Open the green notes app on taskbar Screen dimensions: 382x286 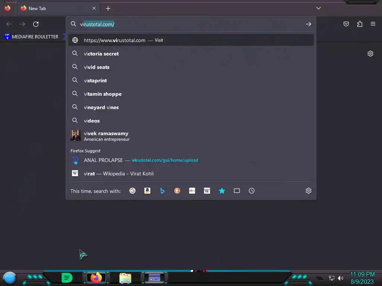click(x=67, y=278)
